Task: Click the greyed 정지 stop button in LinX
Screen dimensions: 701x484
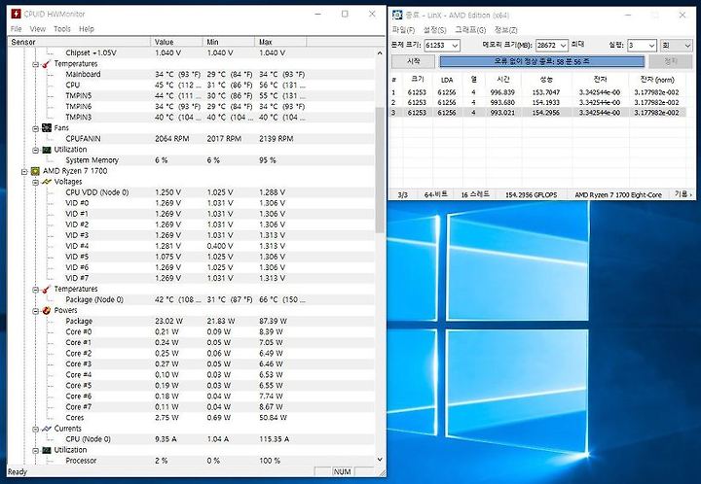Action: click(x=671, y=61)
